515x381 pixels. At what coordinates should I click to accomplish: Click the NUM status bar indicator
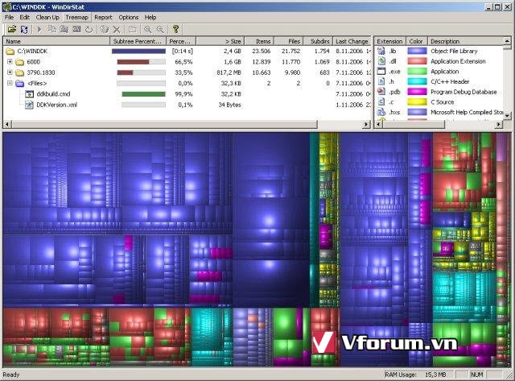477,375
